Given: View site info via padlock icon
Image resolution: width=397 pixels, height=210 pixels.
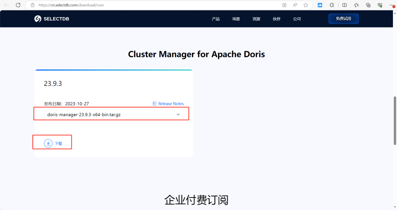Looking at the screenshot, I should [32, 5].
